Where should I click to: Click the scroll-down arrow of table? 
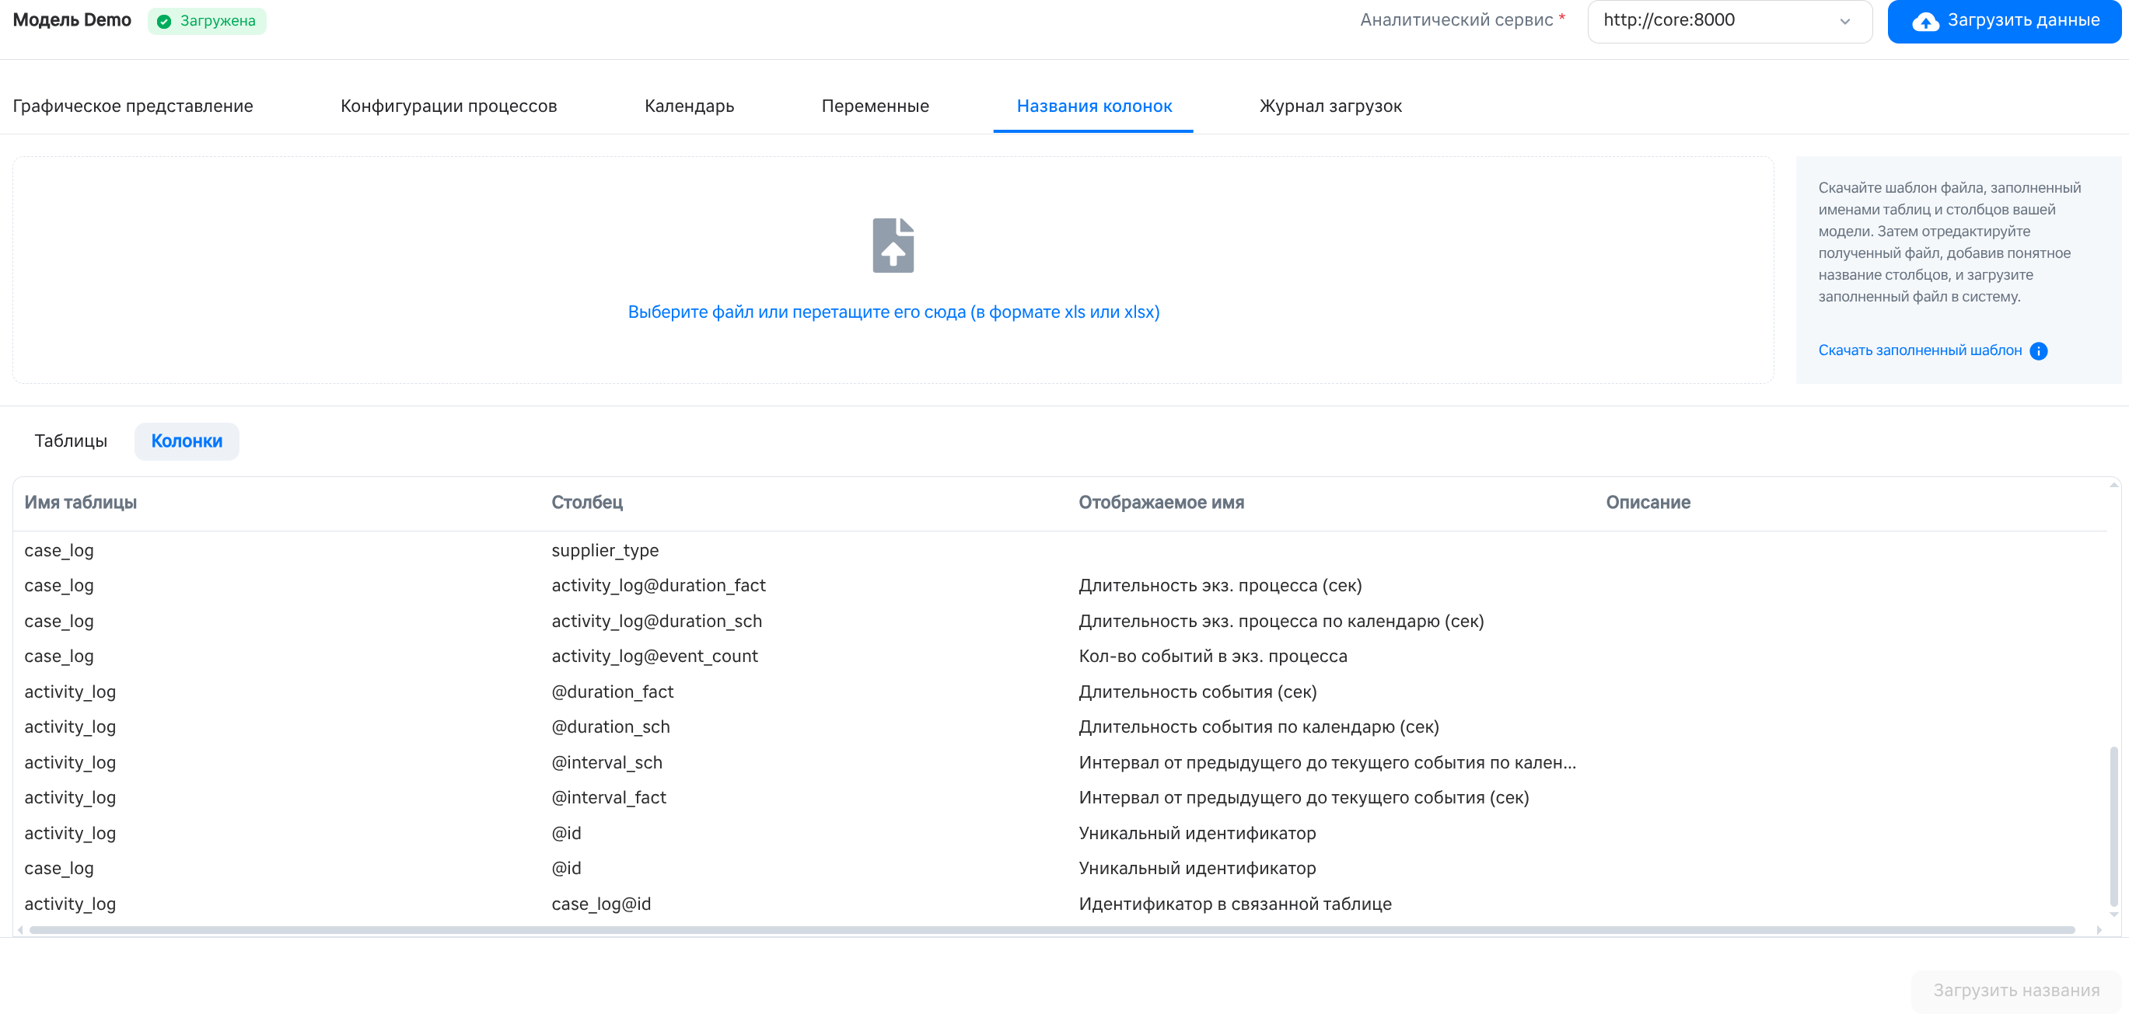(x=2113, y=915)
